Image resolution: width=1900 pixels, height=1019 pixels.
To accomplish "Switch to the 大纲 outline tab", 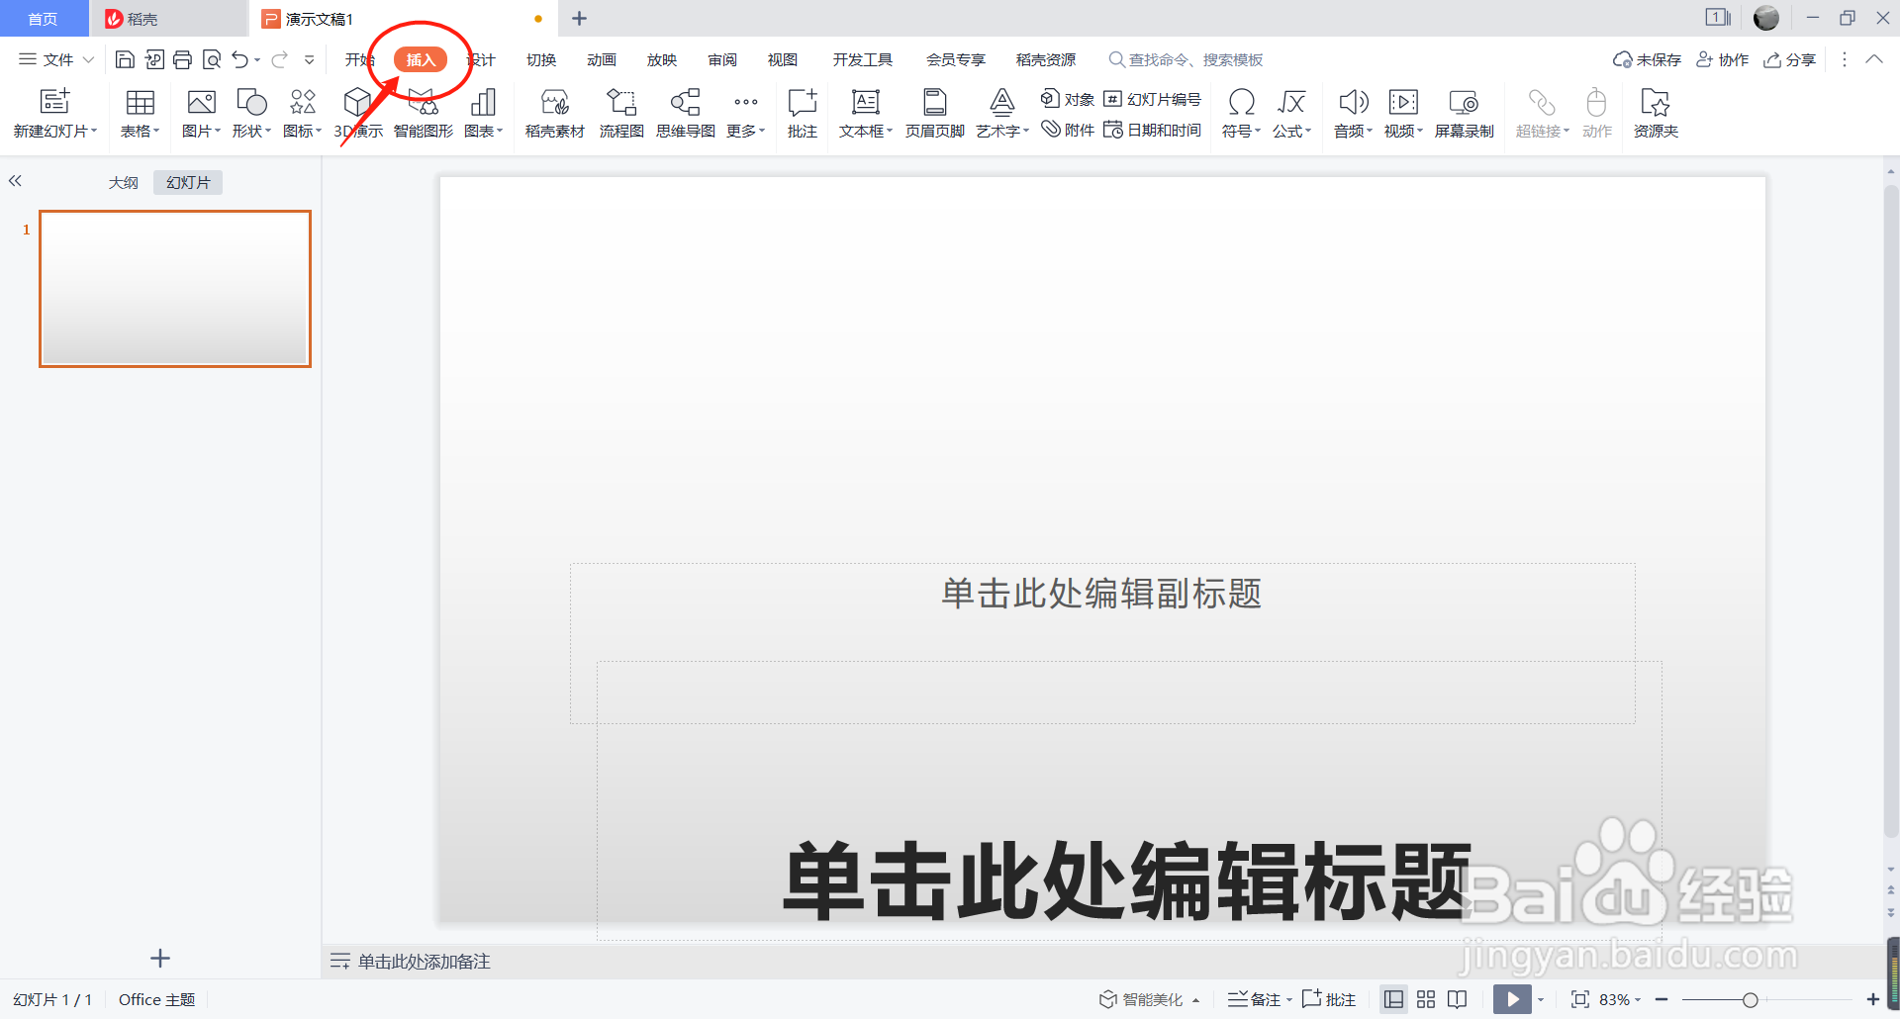I will [x=124, y=182].
